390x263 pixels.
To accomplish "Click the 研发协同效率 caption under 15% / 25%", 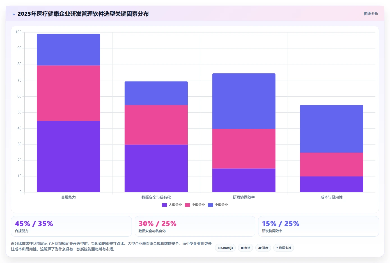I will 272,231.
